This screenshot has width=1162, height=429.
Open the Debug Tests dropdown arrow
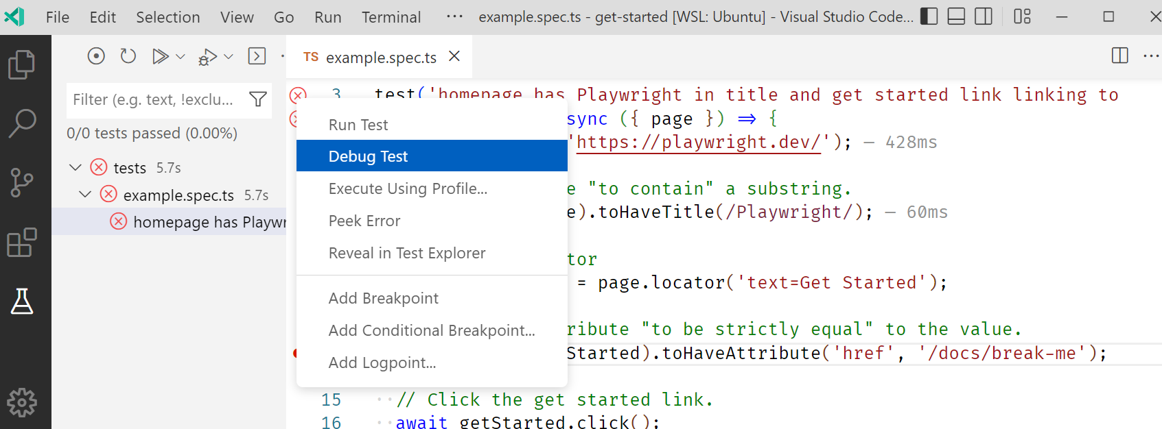(x=229, y=57)
